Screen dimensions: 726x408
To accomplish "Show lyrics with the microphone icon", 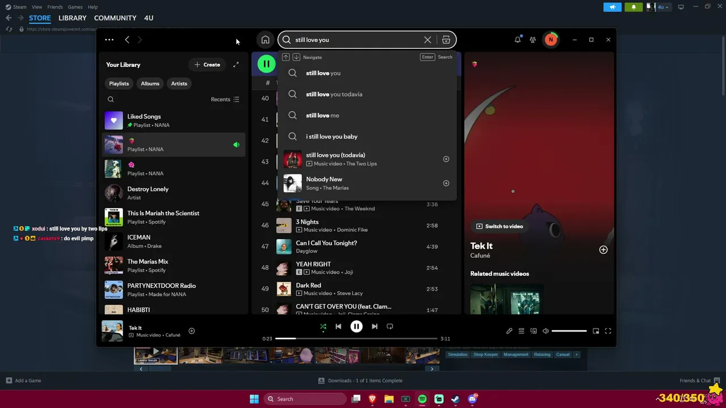I will [x=509, y=331].
